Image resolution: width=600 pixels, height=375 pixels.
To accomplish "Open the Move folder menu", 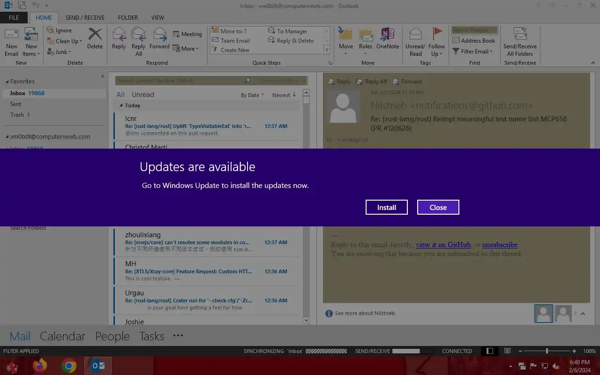I will coord(346,42).
